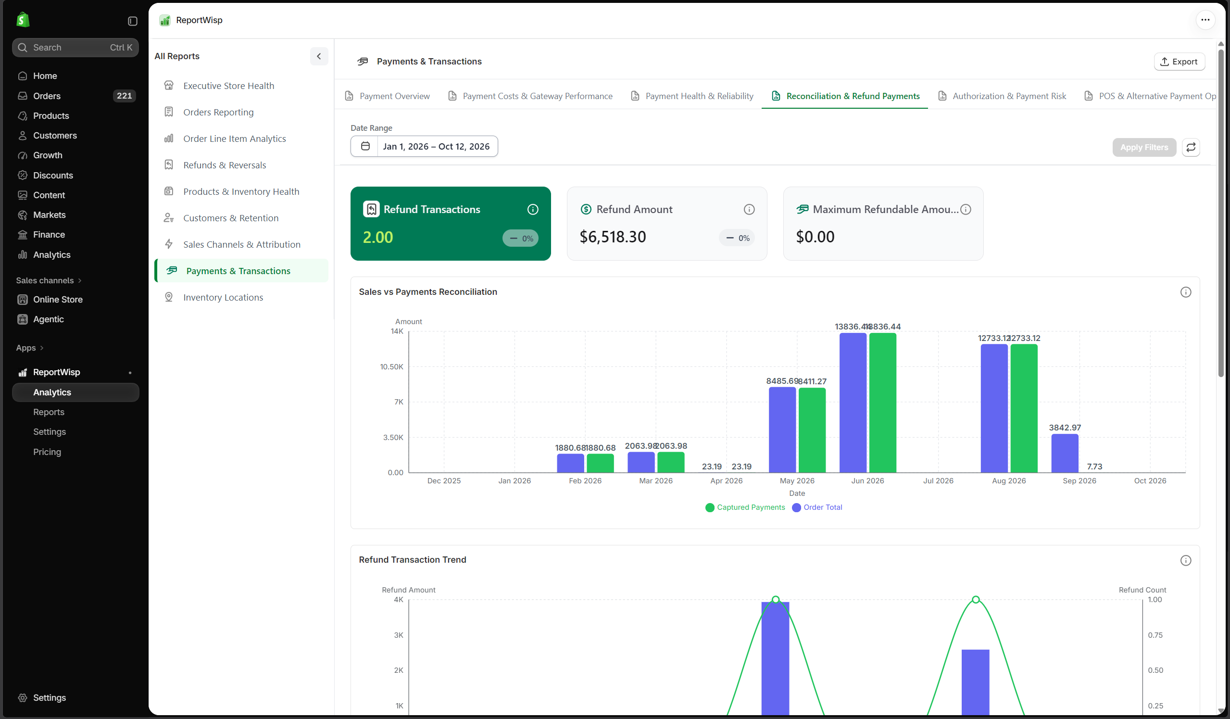
Task: Click the Agentic icon in sidebar
Action: pyautogui.click(x=23, y=319)
